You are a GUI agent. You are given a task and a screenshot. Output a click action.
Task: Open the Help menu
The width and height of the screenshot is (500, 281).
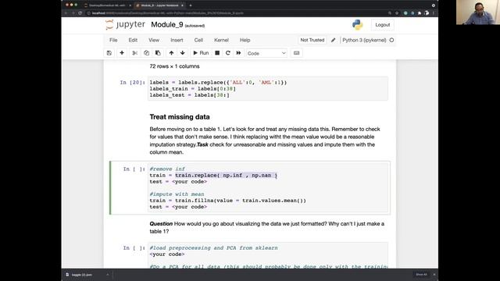[x=245, y=40]
